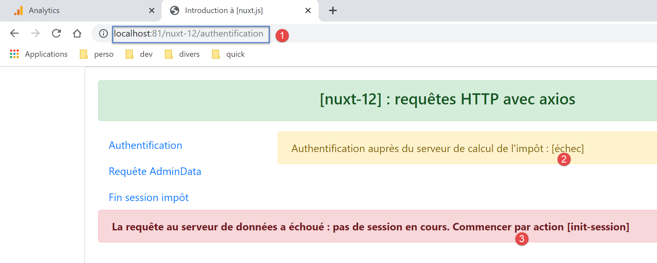This screenshot has width=657, height=263.
Task: View site information icon in address bar
Action: coord(103,34)
